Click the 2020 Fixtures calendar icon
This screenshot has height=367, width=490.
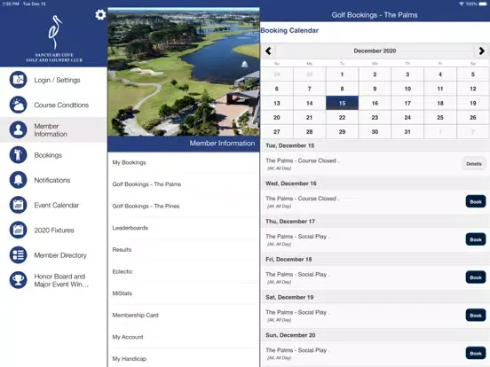click(x=18, y=230)
